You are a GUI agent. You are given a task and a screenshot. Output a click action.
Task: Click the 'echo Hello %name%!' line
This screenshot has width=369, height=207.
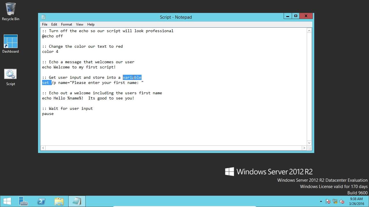pyautogui.click(x=88, y=98)
